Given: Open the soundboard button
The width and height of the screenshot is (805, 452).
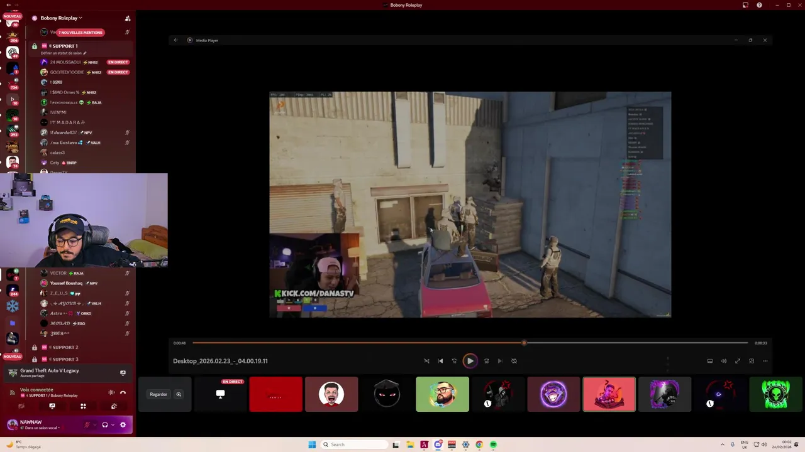Looking at the screenshot, I should point(114,406).
